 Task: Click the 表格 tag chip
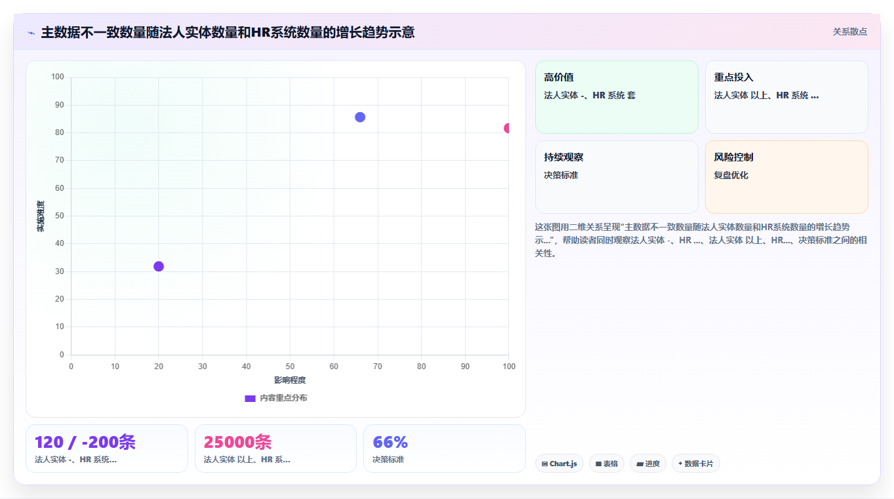click(x=607, y=464)
